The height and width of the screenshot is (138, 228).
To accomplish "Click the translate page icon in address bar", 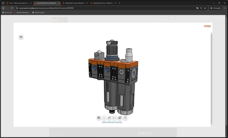I will (x=197, y=8).
